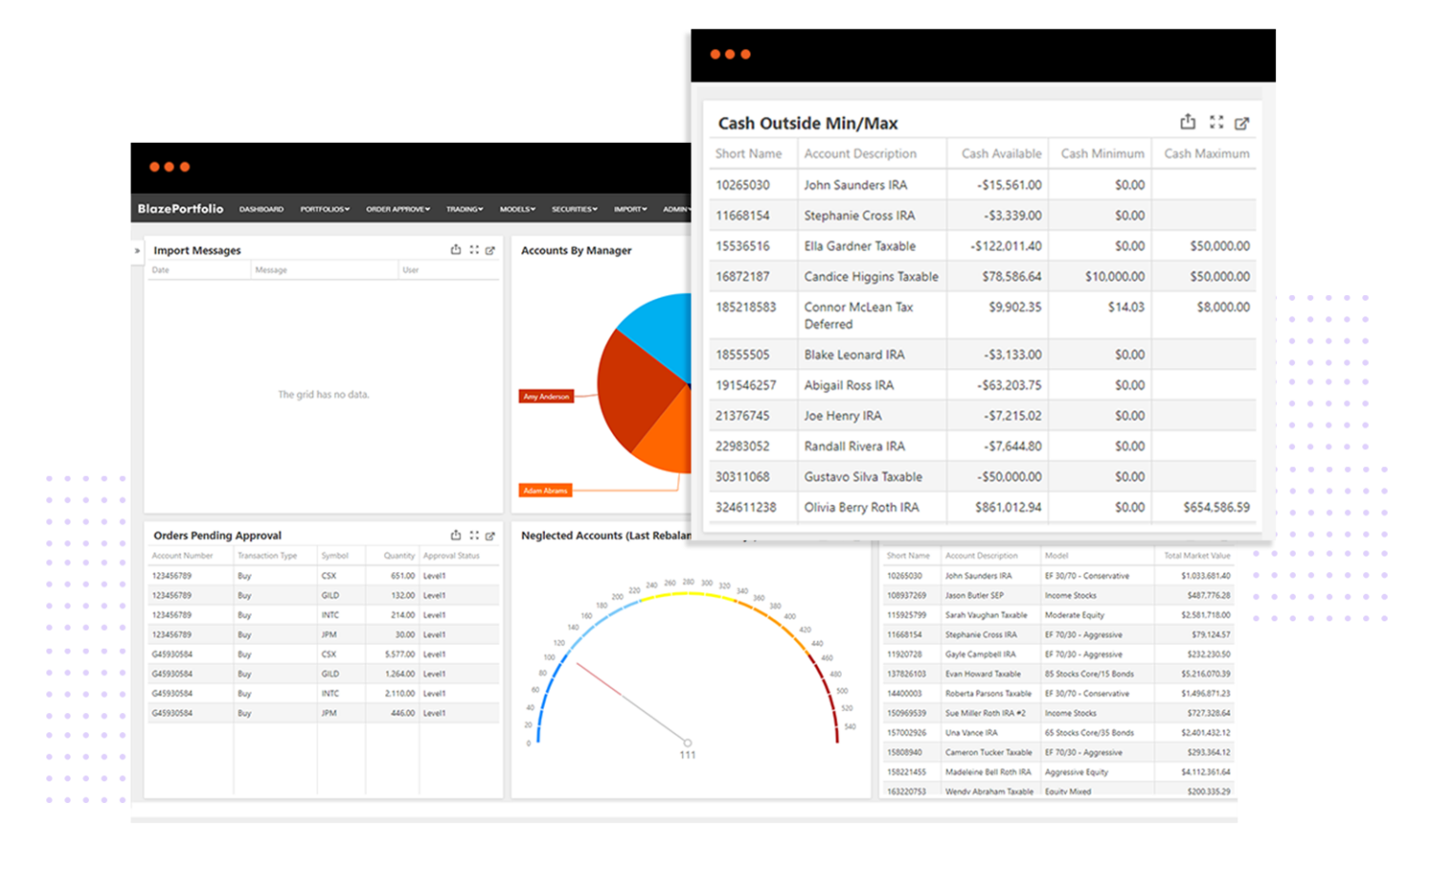The height and width of the screenshot is (872, 1453).
Task: Expand Orders Pending Approval to fullscreen
Action: [474, 534]
